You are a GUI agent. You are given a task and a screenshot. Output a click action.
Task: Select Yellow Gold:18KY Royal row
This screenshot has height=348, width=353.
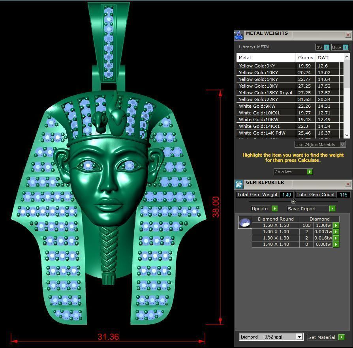(290, 93)
